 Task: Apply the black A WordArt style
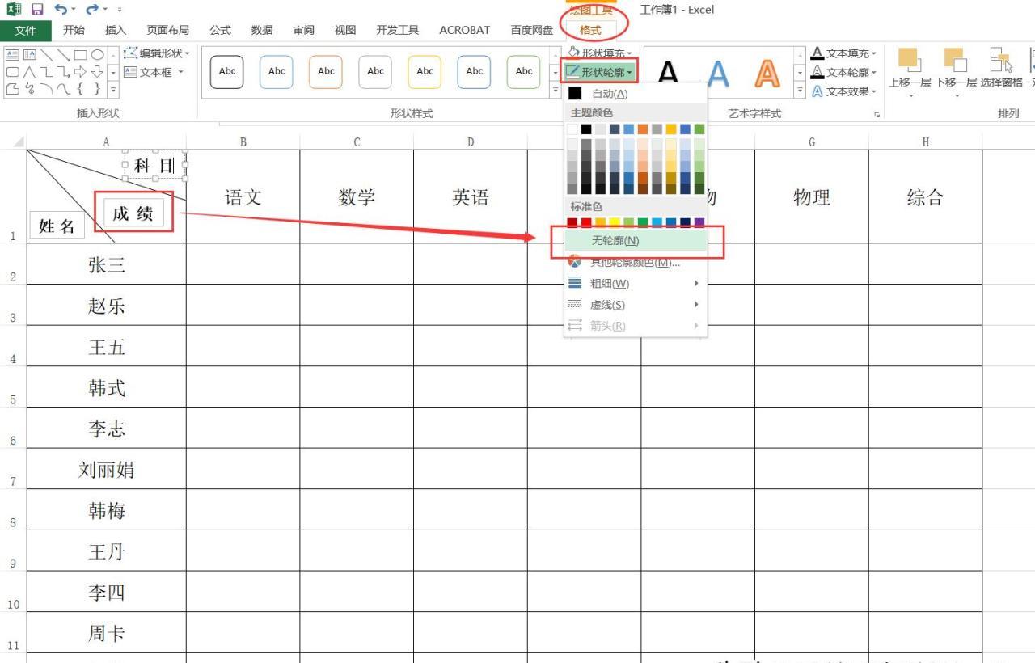tap(668, 74)
